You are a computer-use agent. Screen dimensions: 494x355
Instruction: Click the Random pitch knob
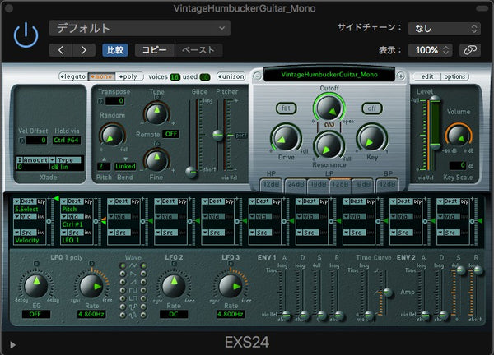pos(112,136)
